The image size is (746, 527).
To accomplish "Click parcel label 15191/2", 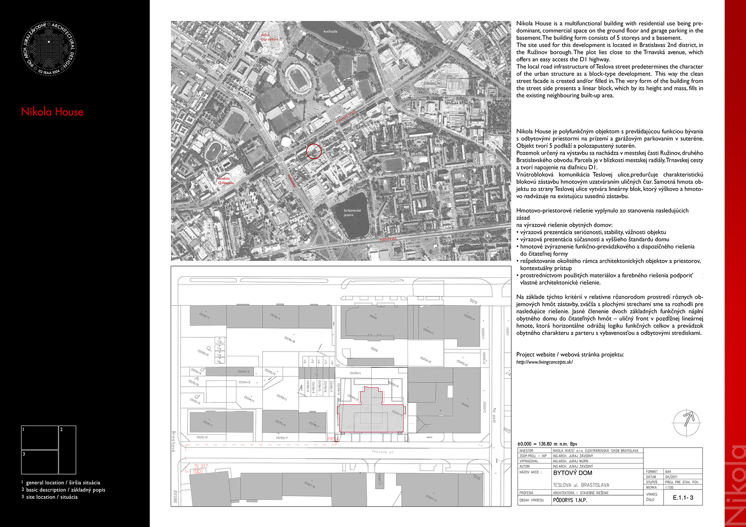I will click(x=202, y=437).
